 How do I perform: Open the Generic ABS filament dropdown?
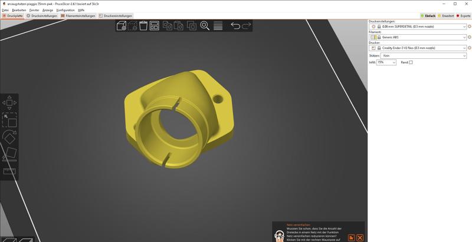point(418,37)
